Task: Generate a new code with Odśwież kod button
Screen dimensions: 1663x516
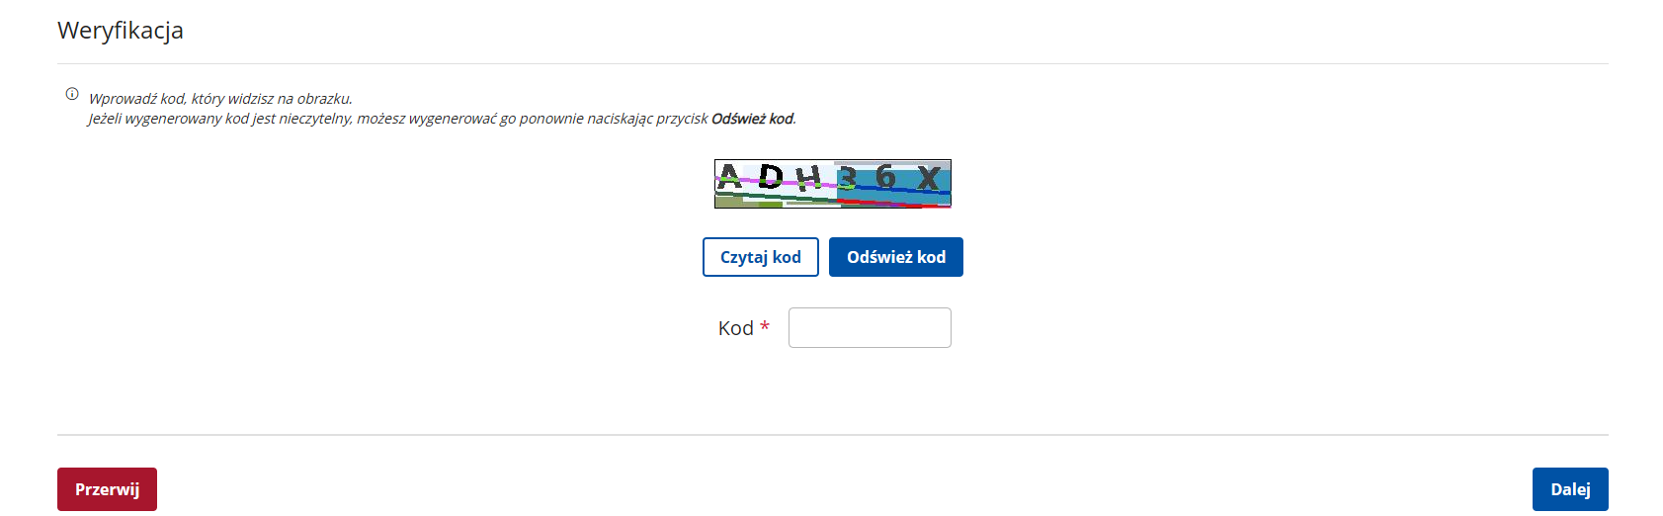Action: pos(896,257)
